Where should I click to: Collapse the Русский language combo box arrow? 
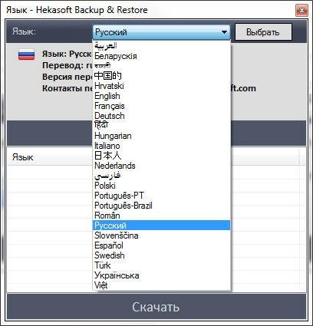point(224,32)
